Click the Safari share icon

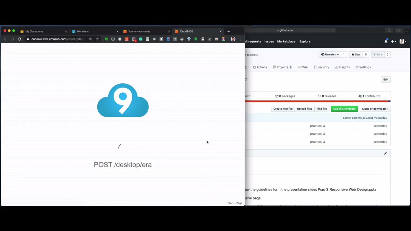click(x=389, y=30)
